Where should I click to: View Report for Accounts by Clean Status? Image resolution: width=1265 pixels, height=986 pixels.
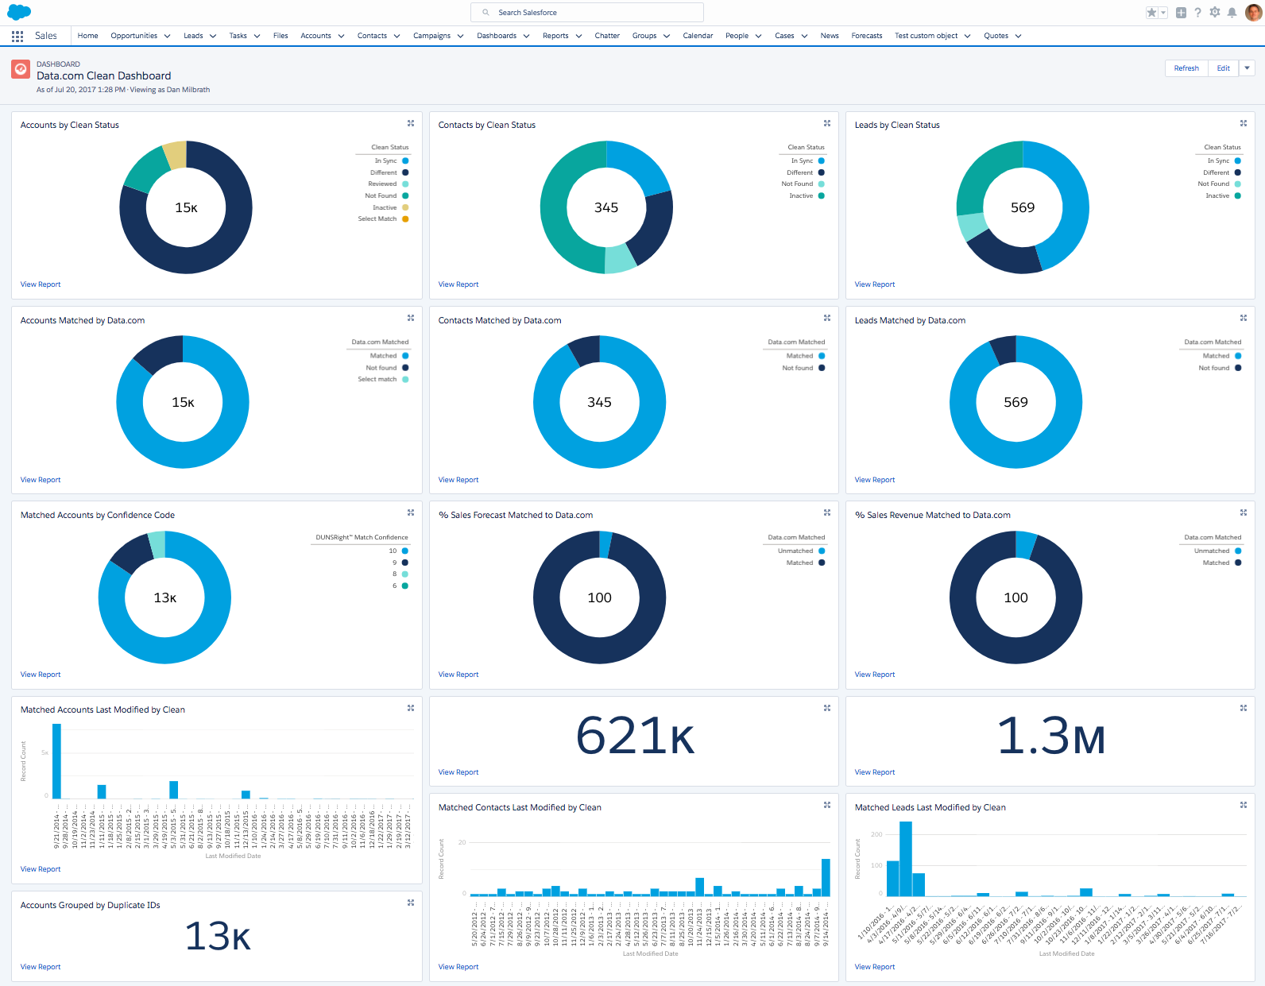point(41,284)
